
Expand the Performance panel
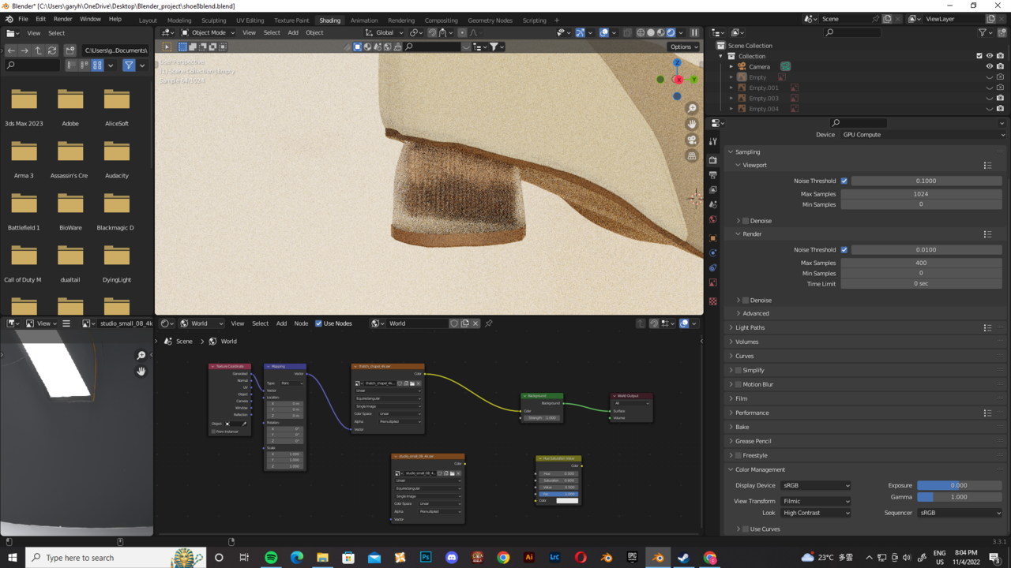coord(751,413)
